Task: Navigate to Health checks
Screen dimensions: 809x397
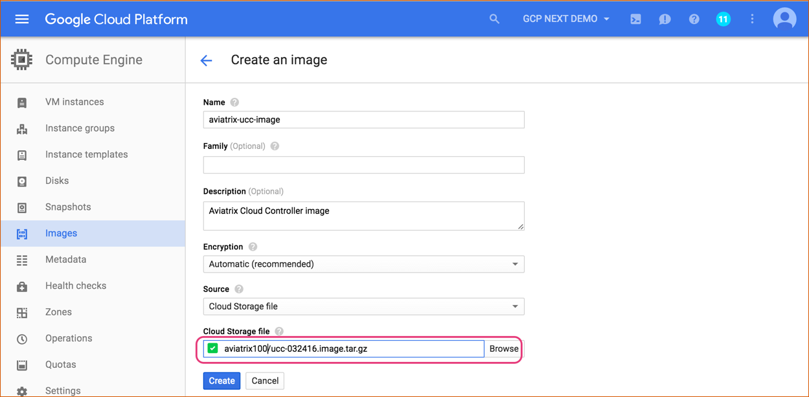Action: [x=77, y=285]
